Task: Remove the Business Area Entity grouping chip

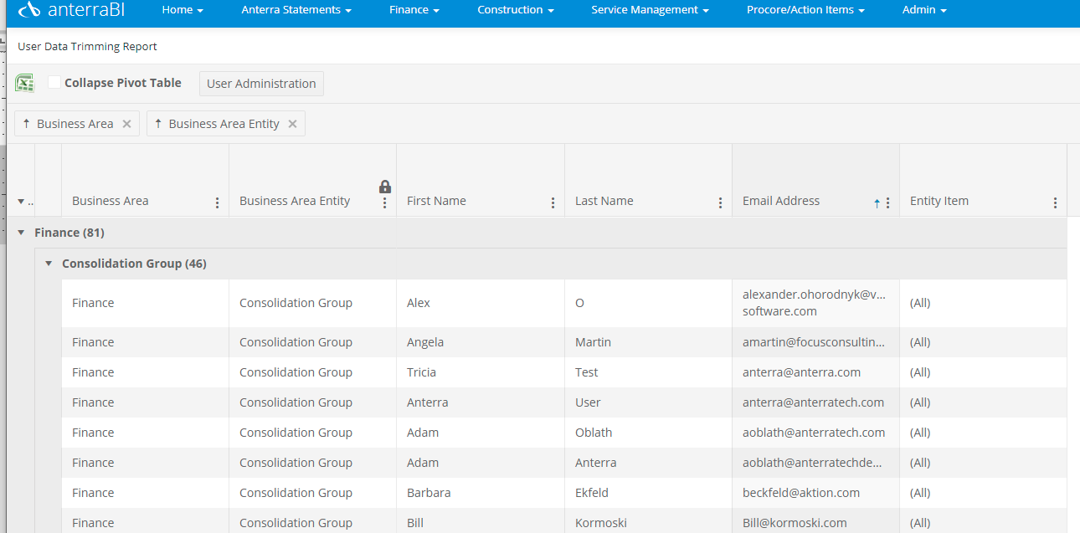Action: 292,124
